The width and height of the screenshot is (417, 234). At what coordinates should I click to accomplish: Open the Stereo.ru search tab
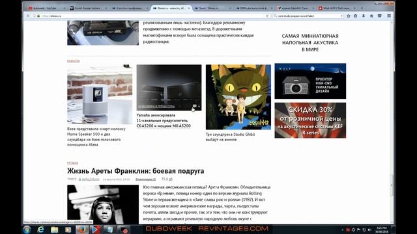[x=212, y=8]
